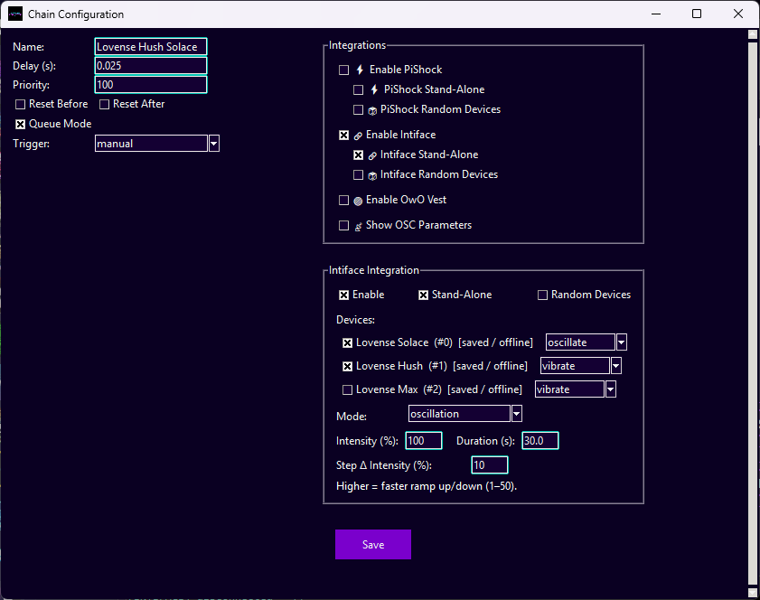Click the dice icon beside Intiface Random Devices

[x=372, y=175]
